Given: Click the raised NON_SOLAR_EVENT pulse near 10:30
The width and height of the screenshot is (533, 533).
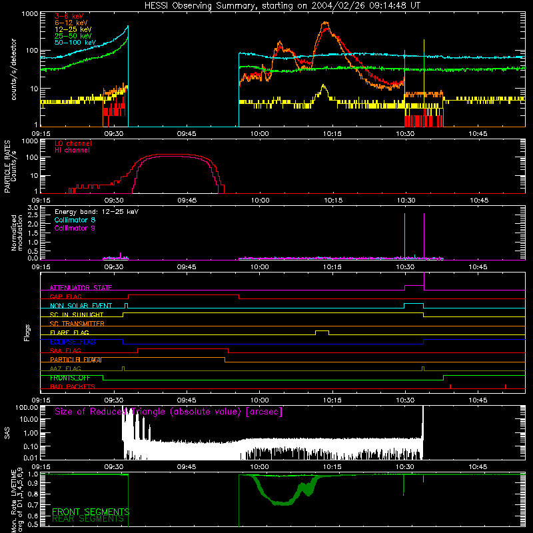Looking at the screenshot, I should (x=414, y=305).
